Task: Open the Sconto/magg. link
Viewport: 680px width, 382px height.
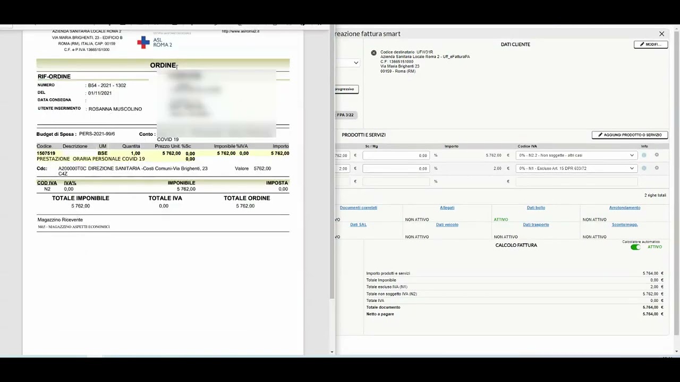Action: click(x=624, y=224)
